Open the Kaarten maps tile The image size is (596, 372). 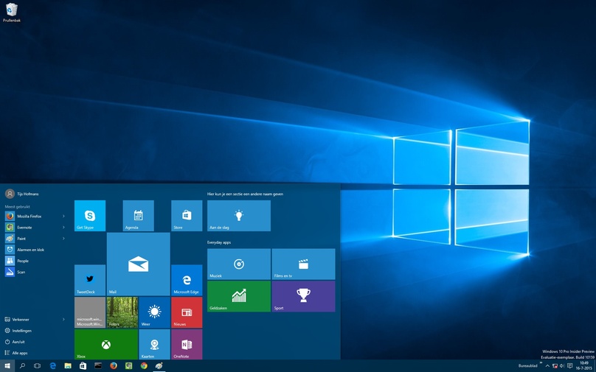click(154, 344)
